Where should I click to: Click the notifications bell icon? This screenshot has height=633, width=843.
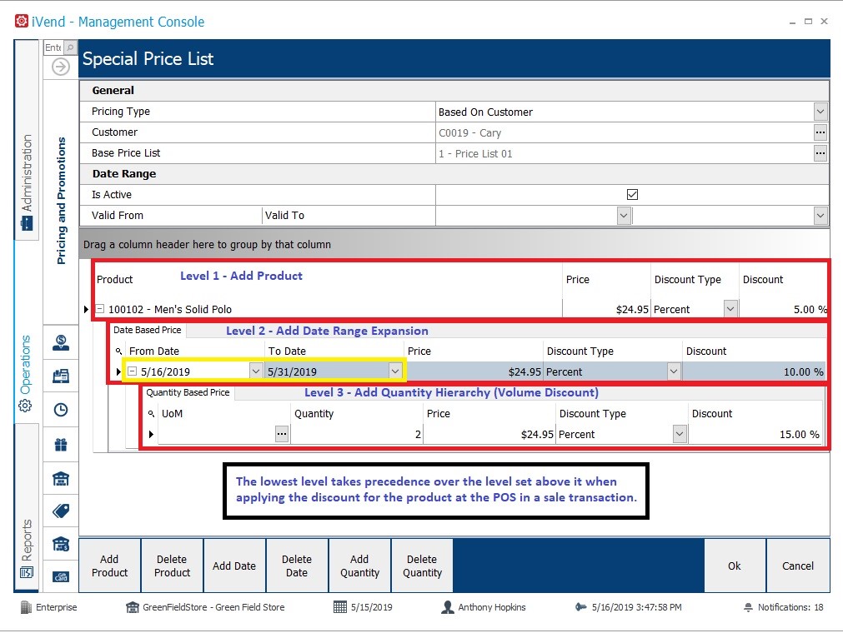[749, 607]
